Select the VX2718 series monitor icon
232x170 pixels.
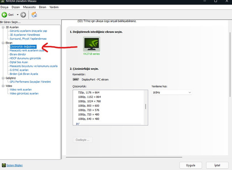point(91,44)
